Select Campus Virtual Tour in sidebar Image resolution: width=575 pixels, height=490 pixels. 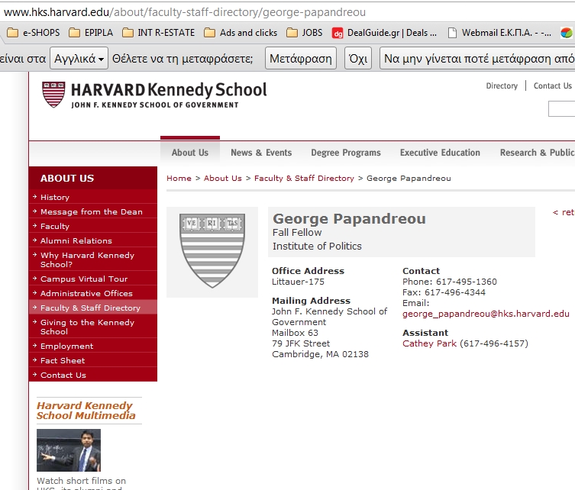[84, 279]
